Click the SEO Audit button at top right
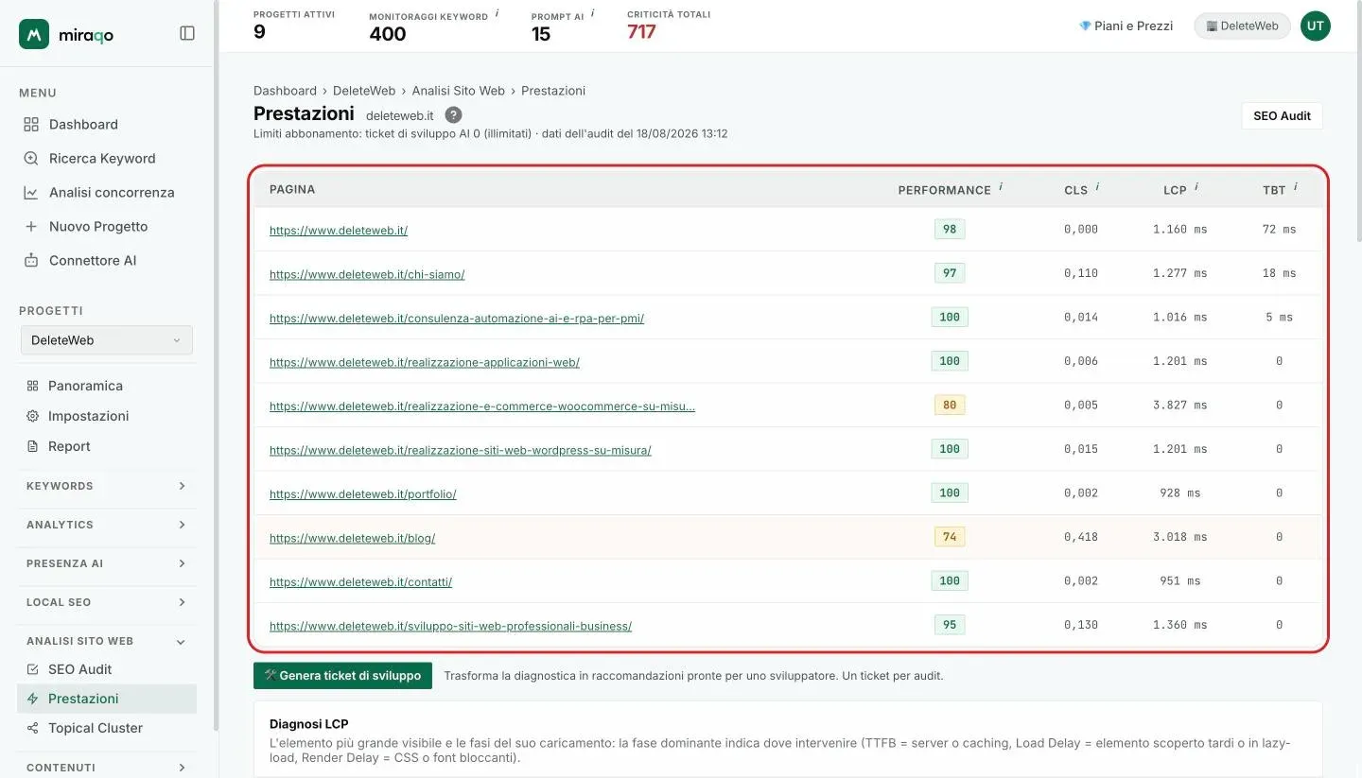Screen dimensions: 1362x778 tap(1282, 115)
